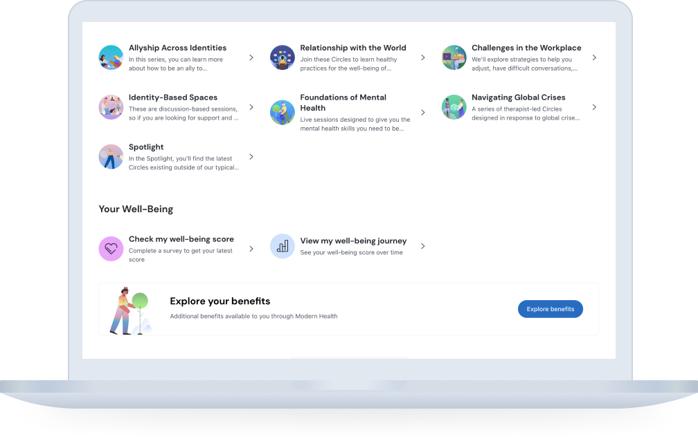Open Check my well-being score chevron

click(x=251, y=250)
